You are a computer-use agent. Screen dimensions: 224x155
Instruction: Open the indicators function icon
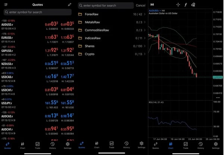tap(186, 5)
